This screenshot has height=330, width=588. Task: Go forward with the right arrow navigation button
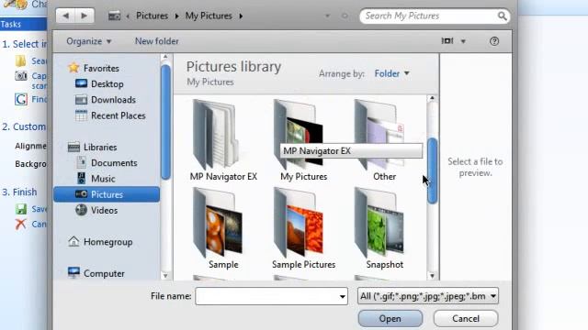coord(85,16)
